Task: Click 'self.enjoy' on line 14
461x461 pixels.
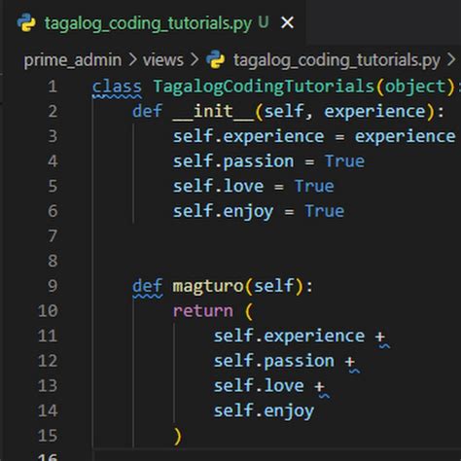Action: [x=264, y=411]
